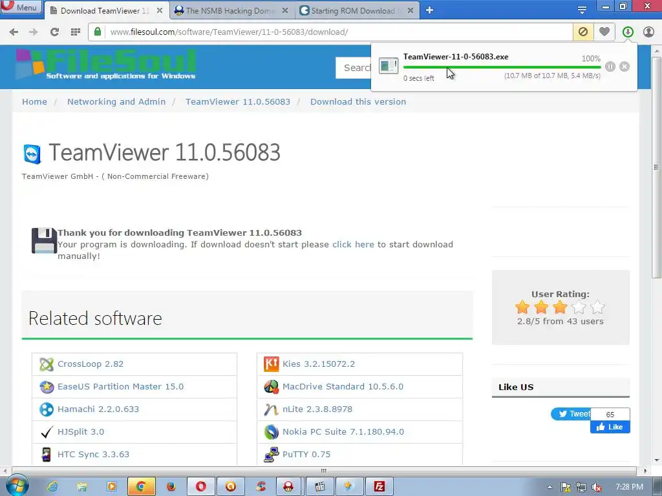Click the muted volume tray icon
Screen dimensions: 662x496
pos(597,487)
